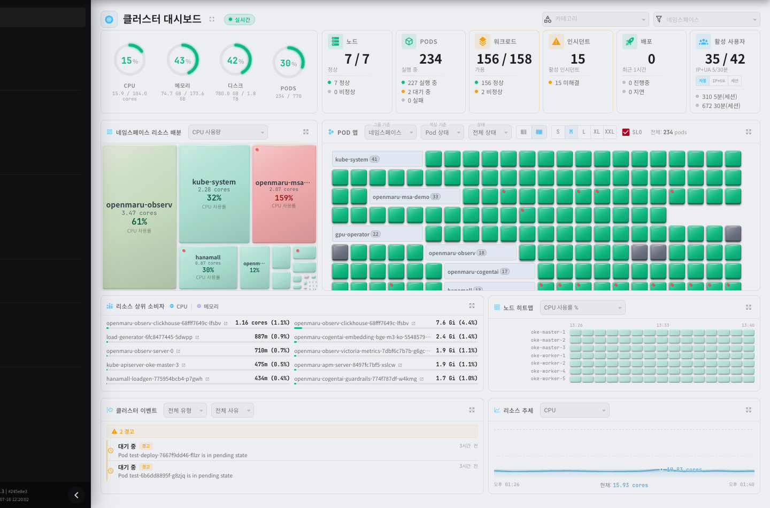The width and height of the screenshot is (770, 508).
Task: Open the CPU 사용량 dropdown
Action: pos(228,132)
